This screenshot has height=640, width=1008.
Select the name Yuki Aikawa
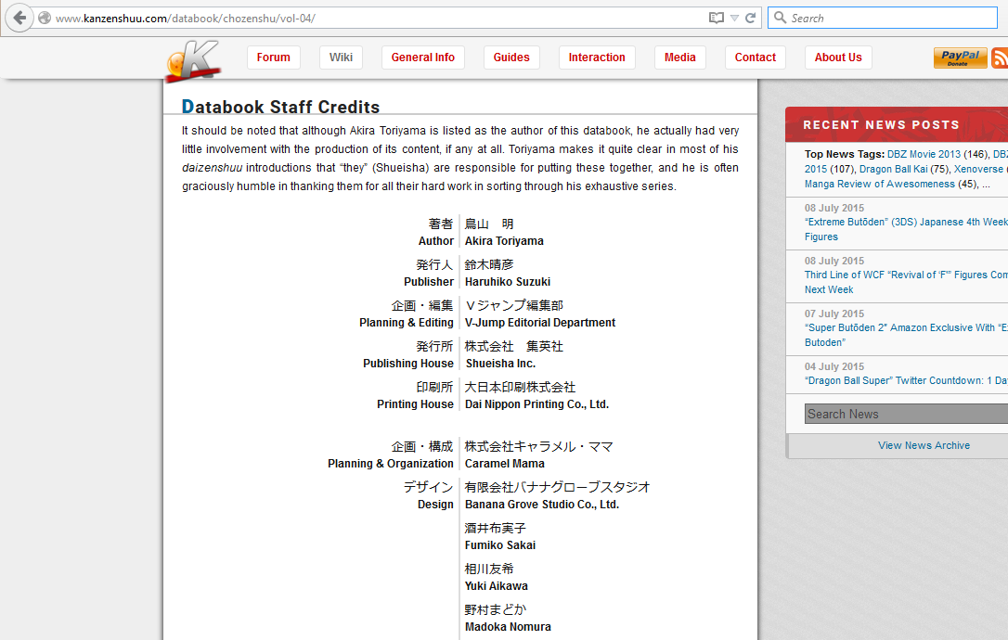click(497, 586)
